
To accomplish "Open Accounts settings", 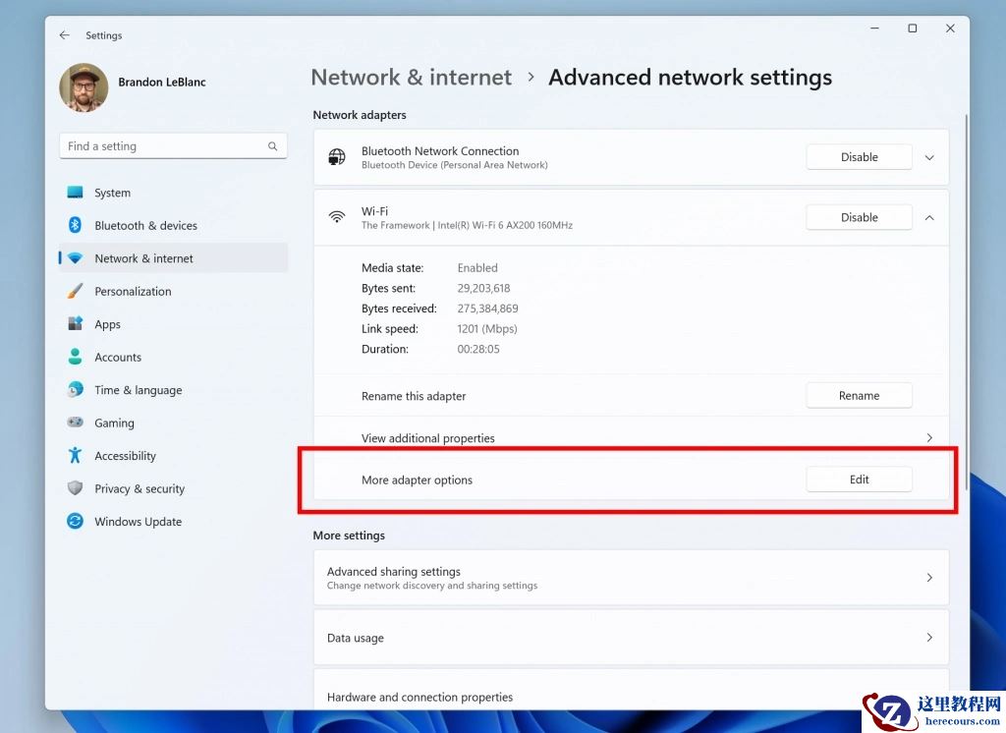I will (119, 357).
